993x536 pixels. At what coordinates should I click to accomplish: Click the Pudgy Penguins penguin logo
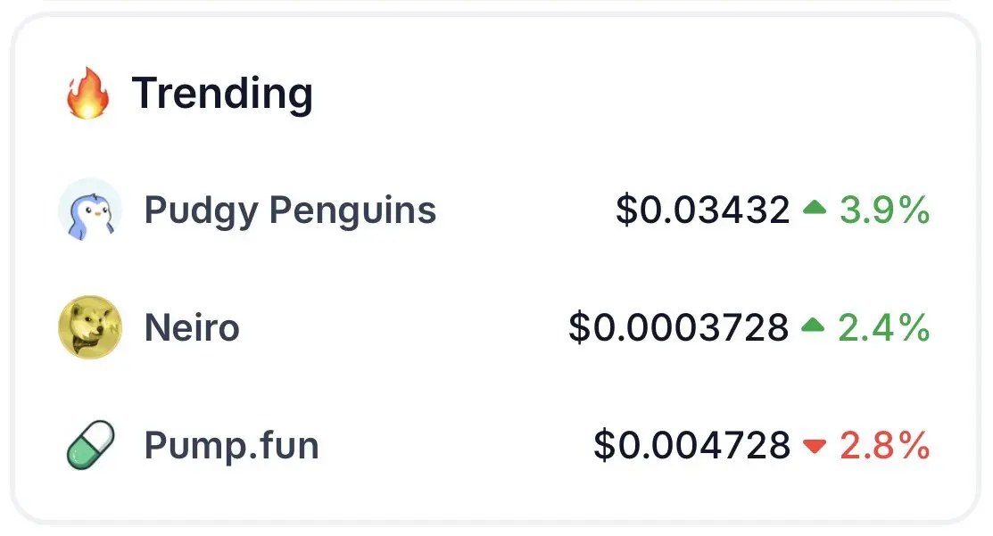pyautogui.click(x=90, y=210)
